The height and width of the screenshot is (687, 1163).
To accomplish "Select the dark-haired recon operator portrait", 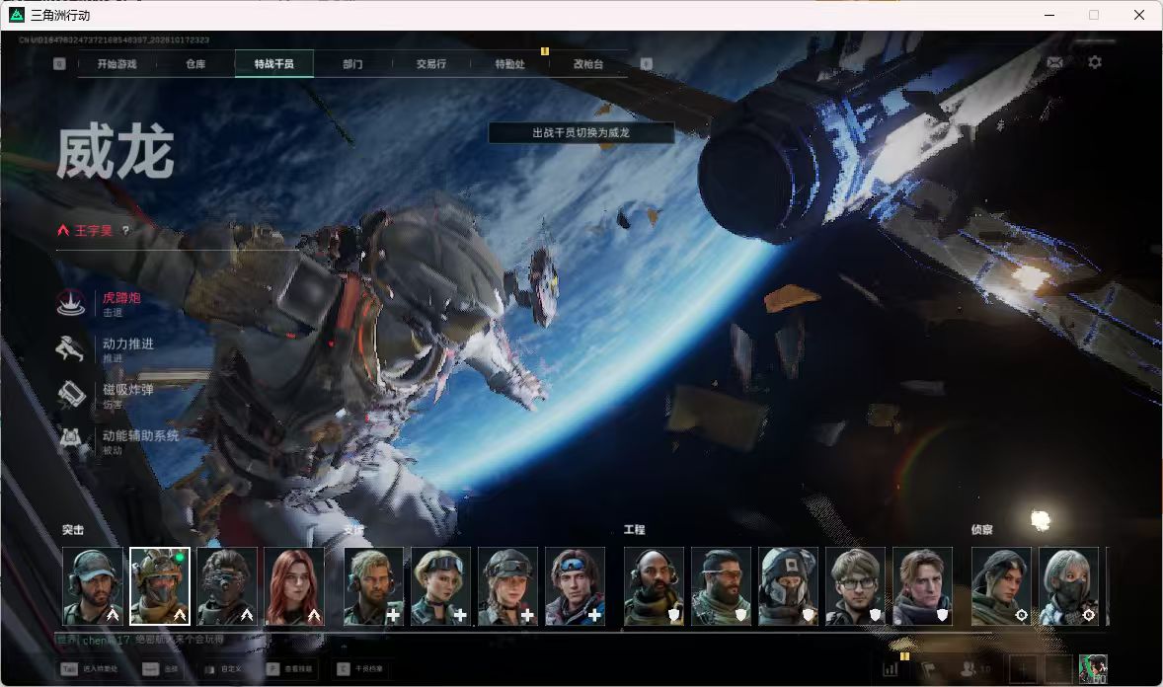I will coord(1001,586).
